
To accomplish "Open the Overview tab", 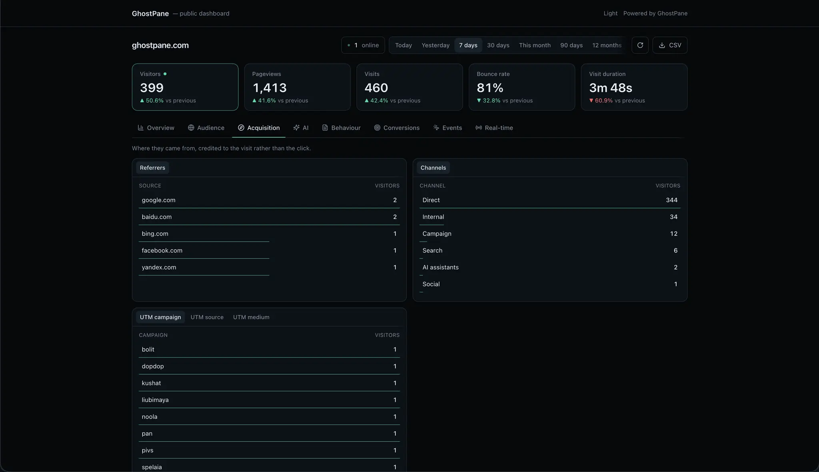I will click(156, 128).
